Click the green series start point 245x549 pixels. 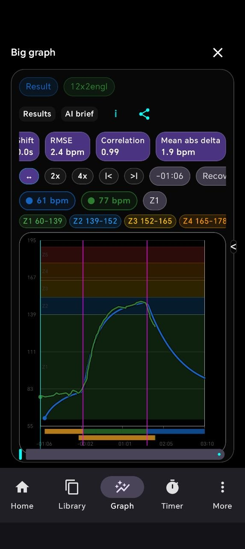click(x=40, y=397)
